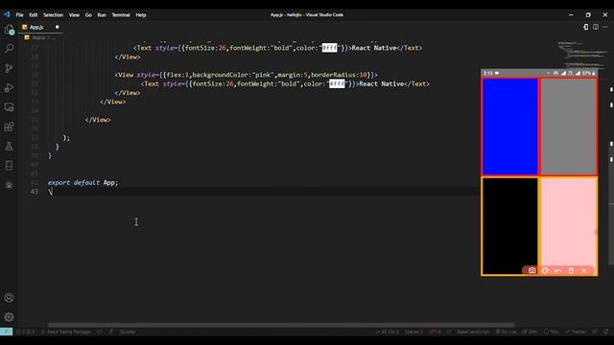
Task: Click the horizontal scrollbar under the editor
Action: tap(281, 325)
